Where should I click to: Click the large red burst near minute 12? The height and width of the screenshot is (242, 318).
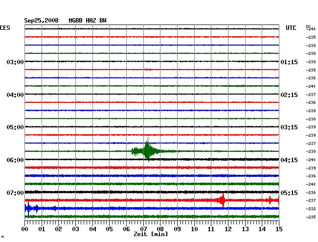point(222,200)
